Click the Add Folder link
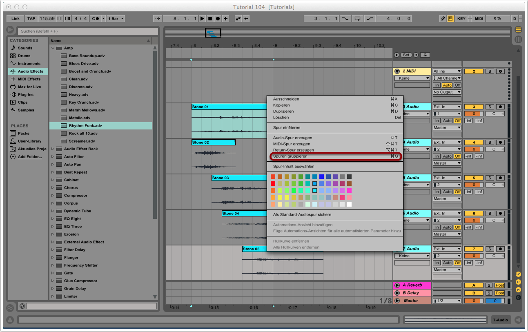This screenshot has height=332, width=528. [x=29, y=157]
